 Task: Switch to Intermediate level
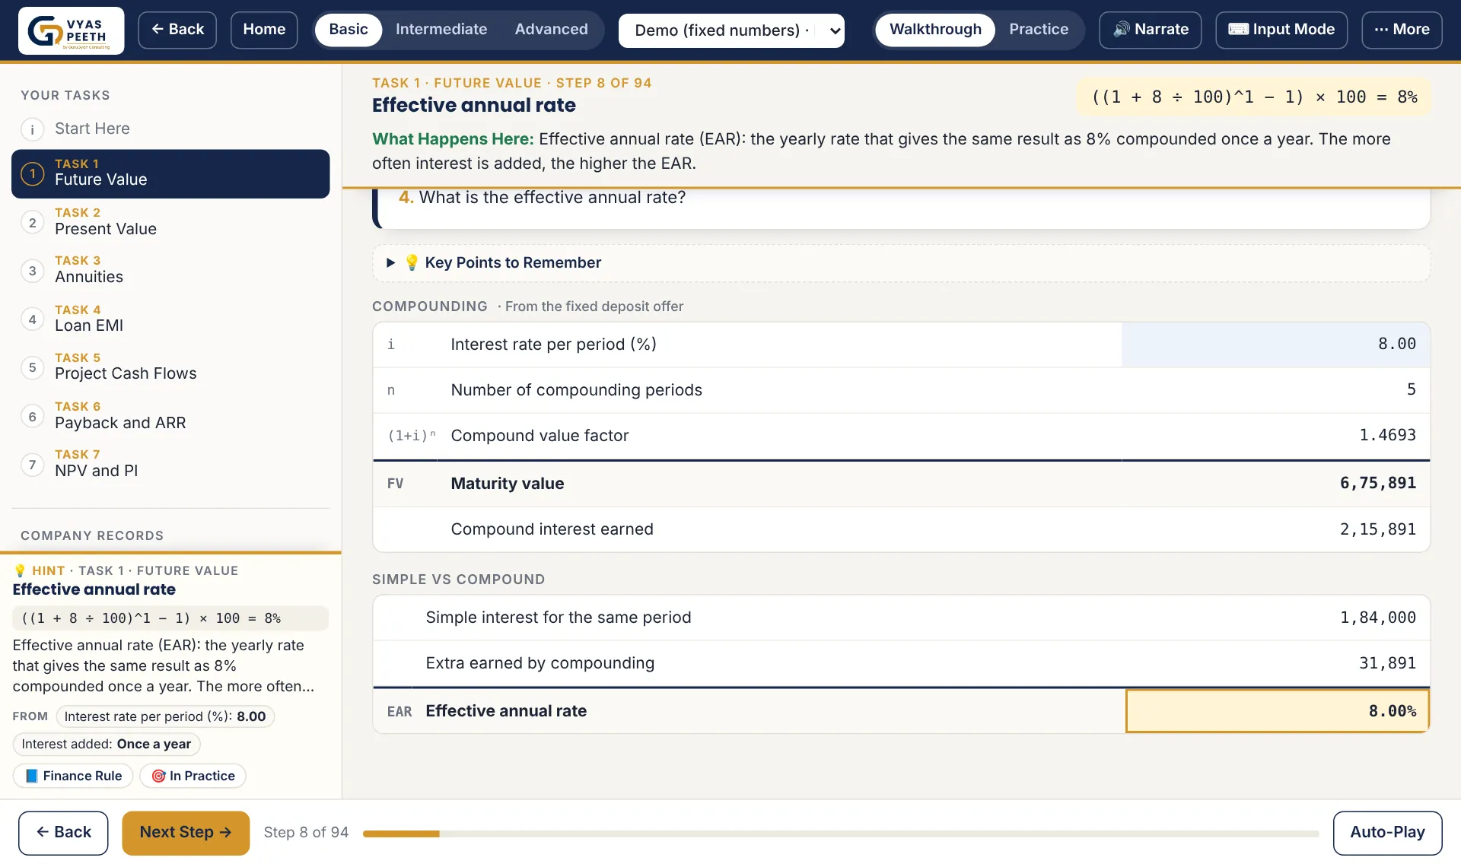[441, 30]
